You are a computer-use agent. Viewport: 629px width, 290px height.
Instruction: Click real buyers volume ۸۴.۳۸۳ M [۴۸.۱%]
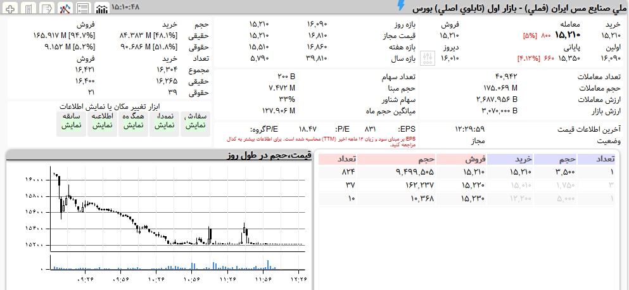pos(148,35)
